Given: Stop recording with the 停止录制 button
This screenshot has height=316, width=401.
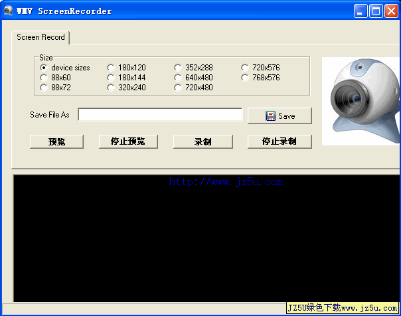Looking at the screenshot, I should tap(280, 141).
